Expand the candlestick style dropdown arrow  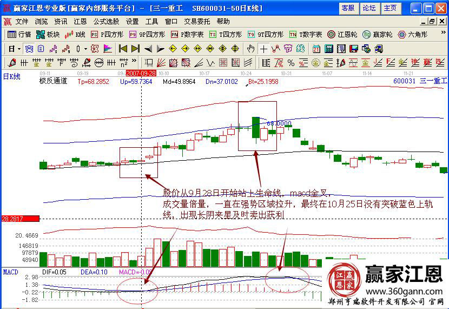85,48
